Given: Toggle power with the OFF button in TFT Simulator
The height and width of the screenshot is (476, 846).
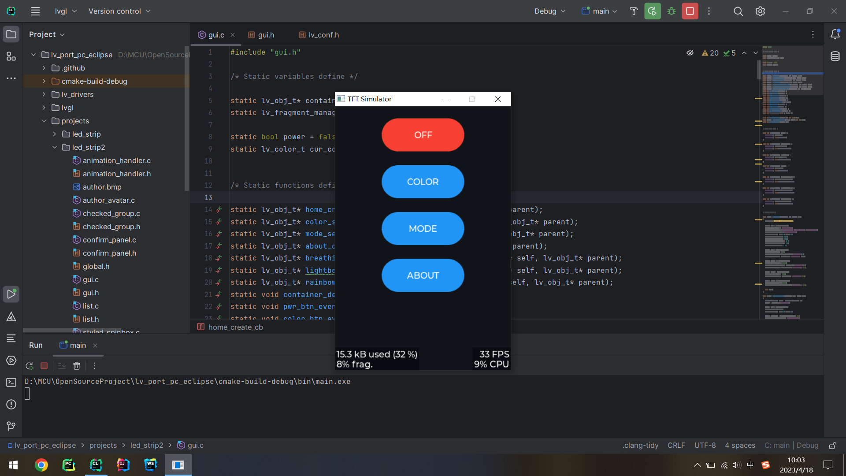Looking at the screenshot, I should tap(423, 135).
